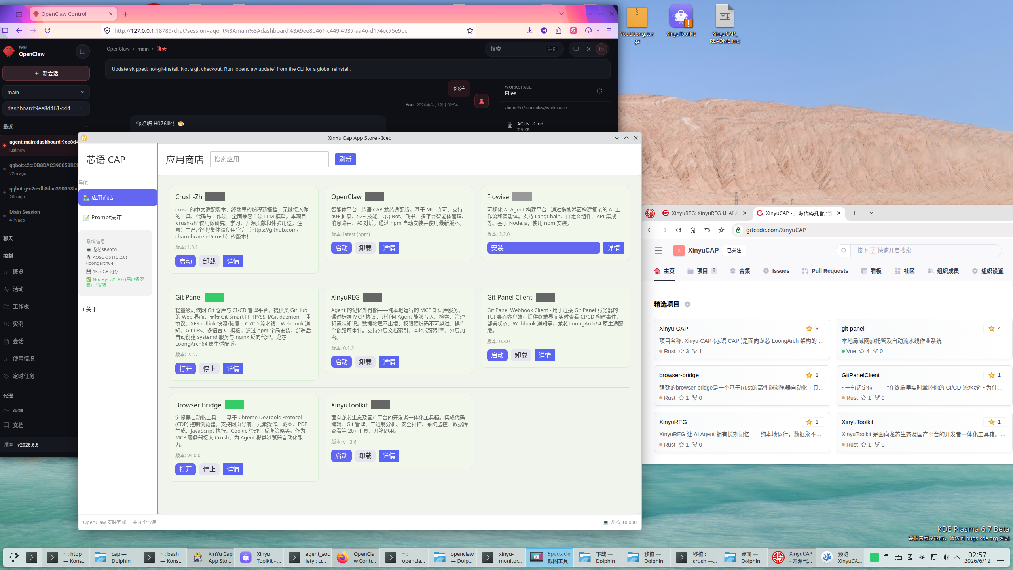
Task: Toggle the 已关注 follow button
Action: pos(734,251)
